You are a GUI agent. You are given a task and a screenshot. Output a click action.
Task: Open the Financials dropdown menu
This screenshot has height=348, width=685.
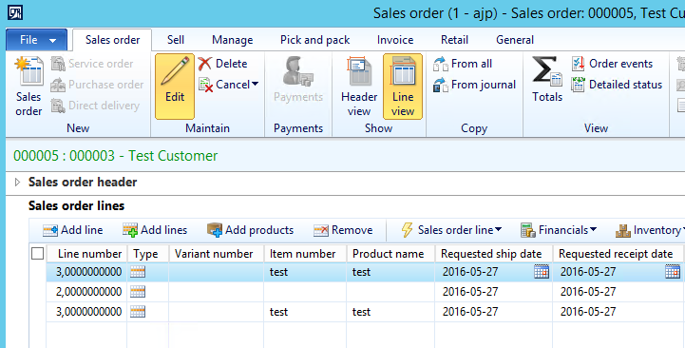click(x=559, y=230)
